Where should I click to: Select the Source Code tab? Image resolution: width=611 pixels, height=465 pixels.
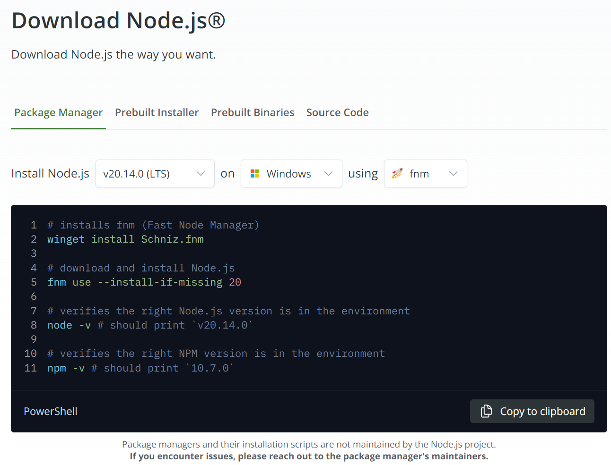click(x=337, y=112)
